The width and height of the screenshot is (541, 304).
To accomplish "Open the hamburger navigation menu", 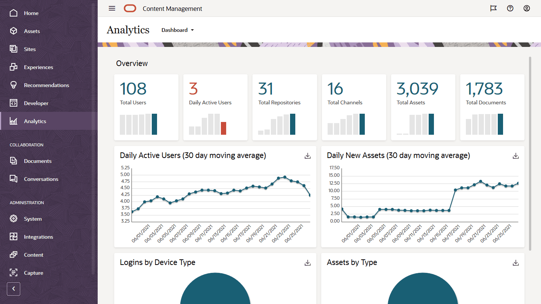I will pos(112,8).
